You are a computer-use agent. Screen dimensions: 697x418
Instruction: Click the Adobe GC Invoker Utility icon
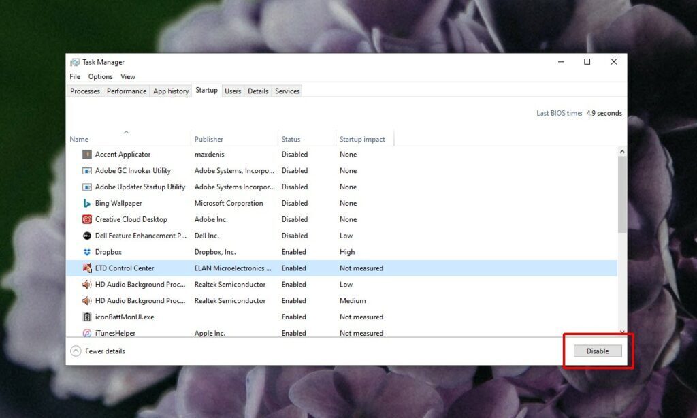(x=87, y=170)
